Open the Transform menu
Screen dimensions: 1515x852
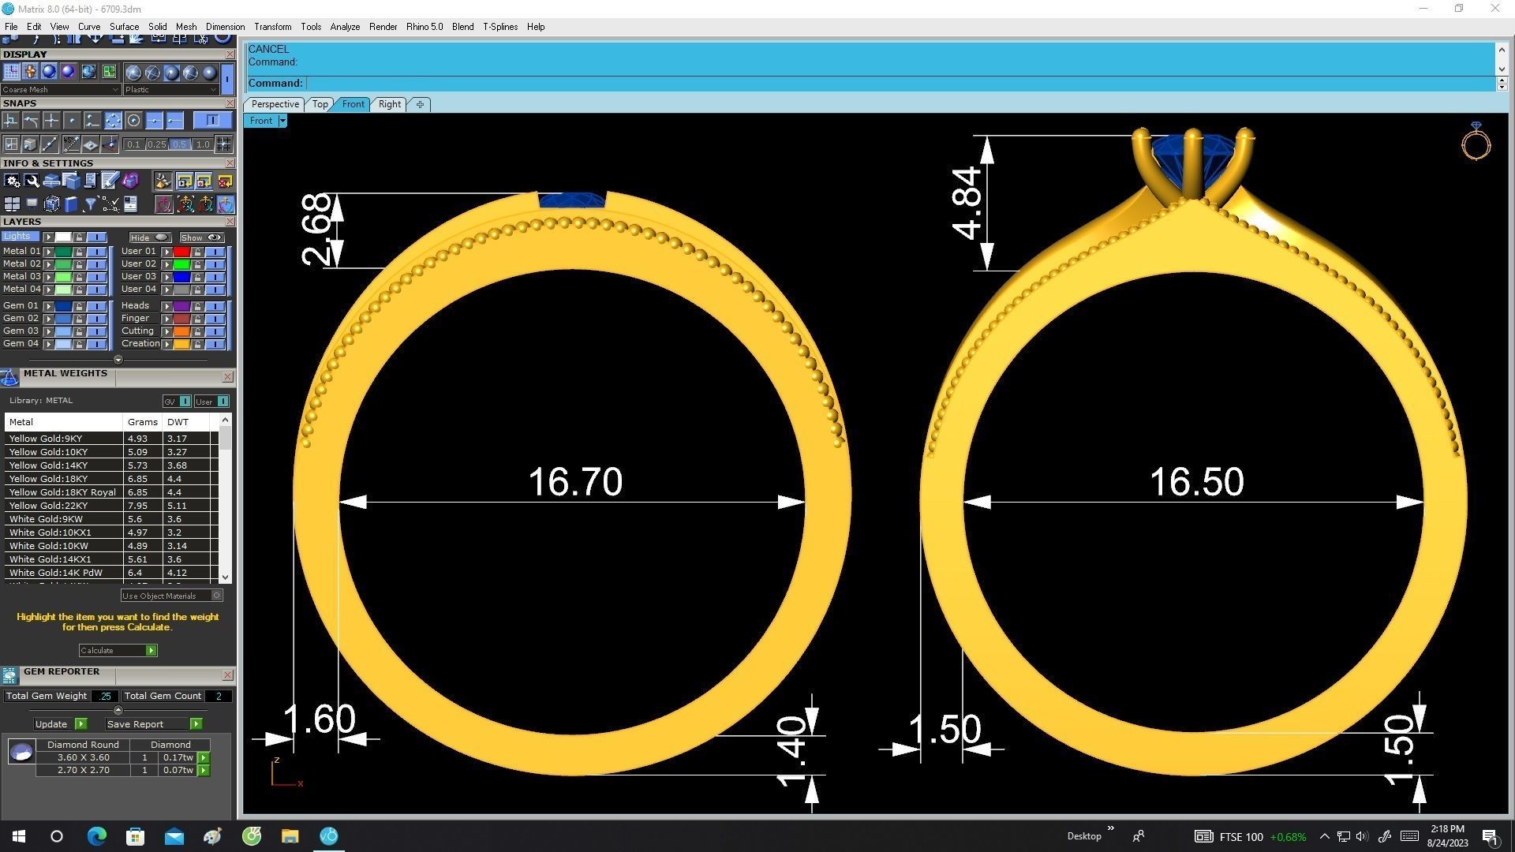pos(272,27)
